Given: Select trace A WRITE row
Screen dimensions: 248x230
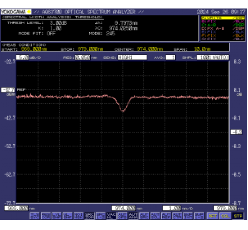Looking at the screenshot, I should [222, 17].
